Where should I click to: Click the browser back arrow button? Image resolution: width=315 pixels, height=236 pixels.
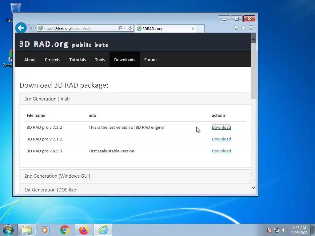pyautogui.click(x=21, y=28)
